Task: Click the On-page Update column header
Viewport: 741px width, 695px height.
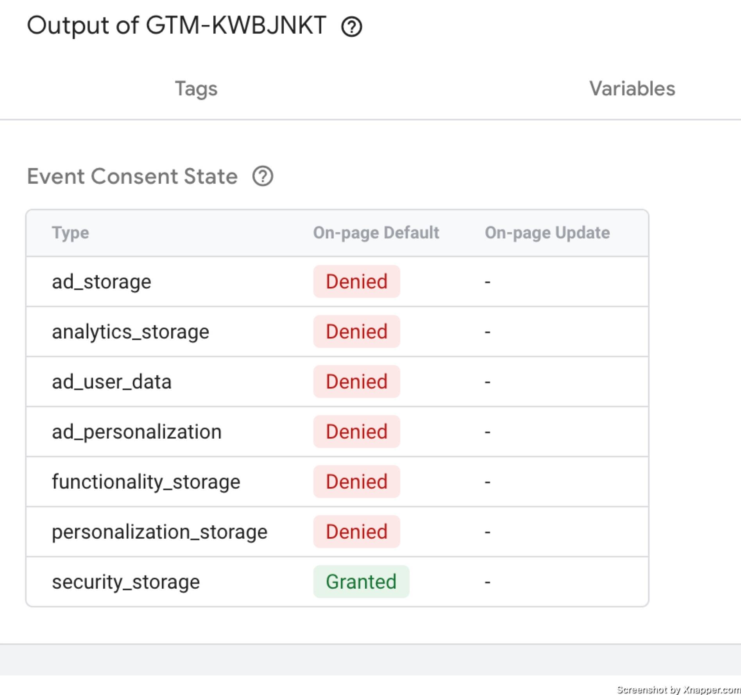Action: (547, 233)
